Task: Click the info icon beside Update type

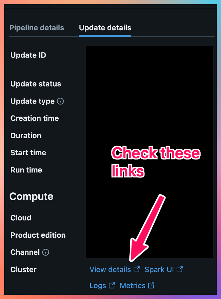Action: click(60, 101)
